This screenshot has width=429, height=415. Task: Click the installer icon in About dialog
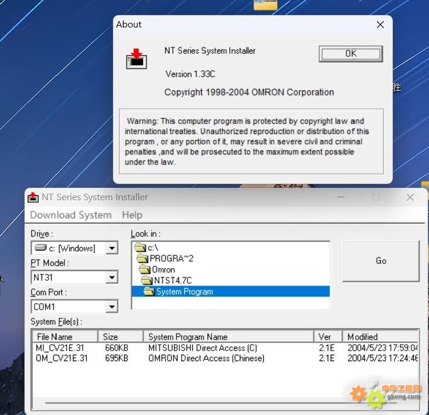coord(136,59)
